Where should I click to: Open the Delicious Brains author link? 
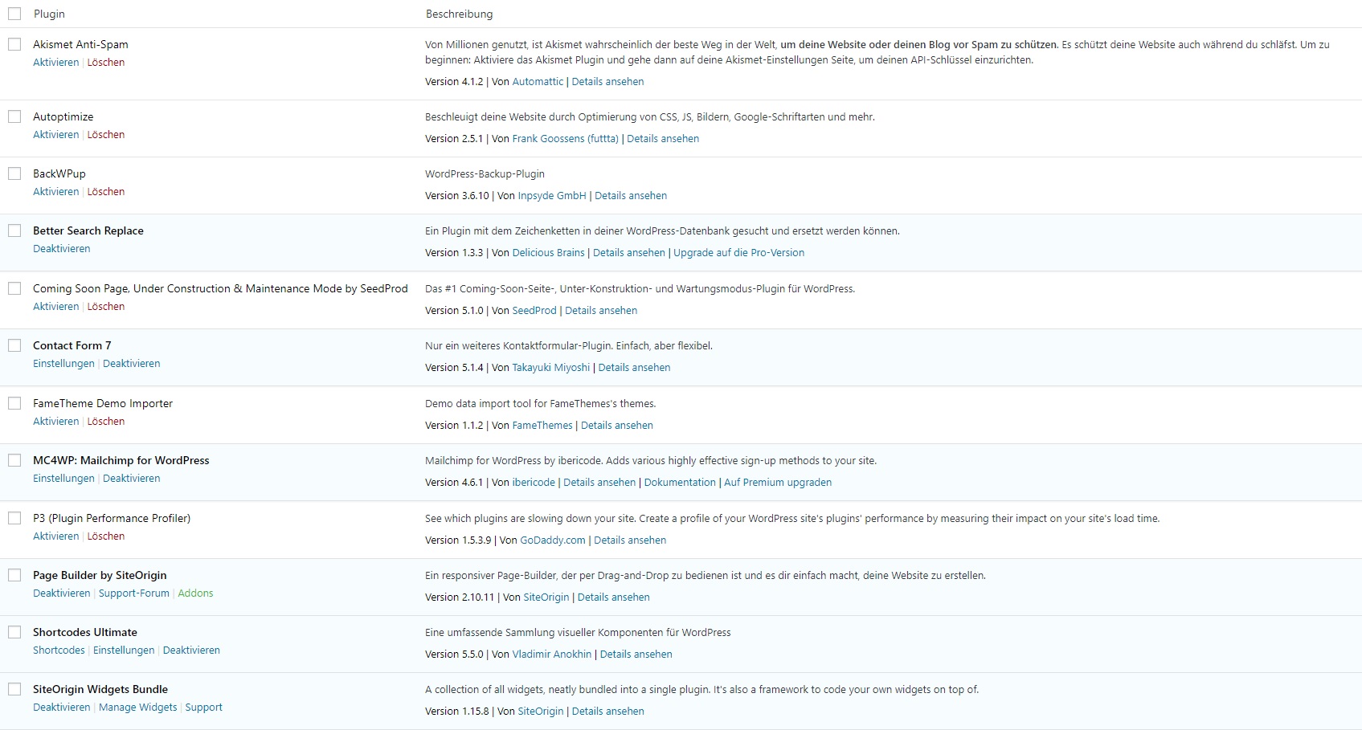(x=549, y=253)
